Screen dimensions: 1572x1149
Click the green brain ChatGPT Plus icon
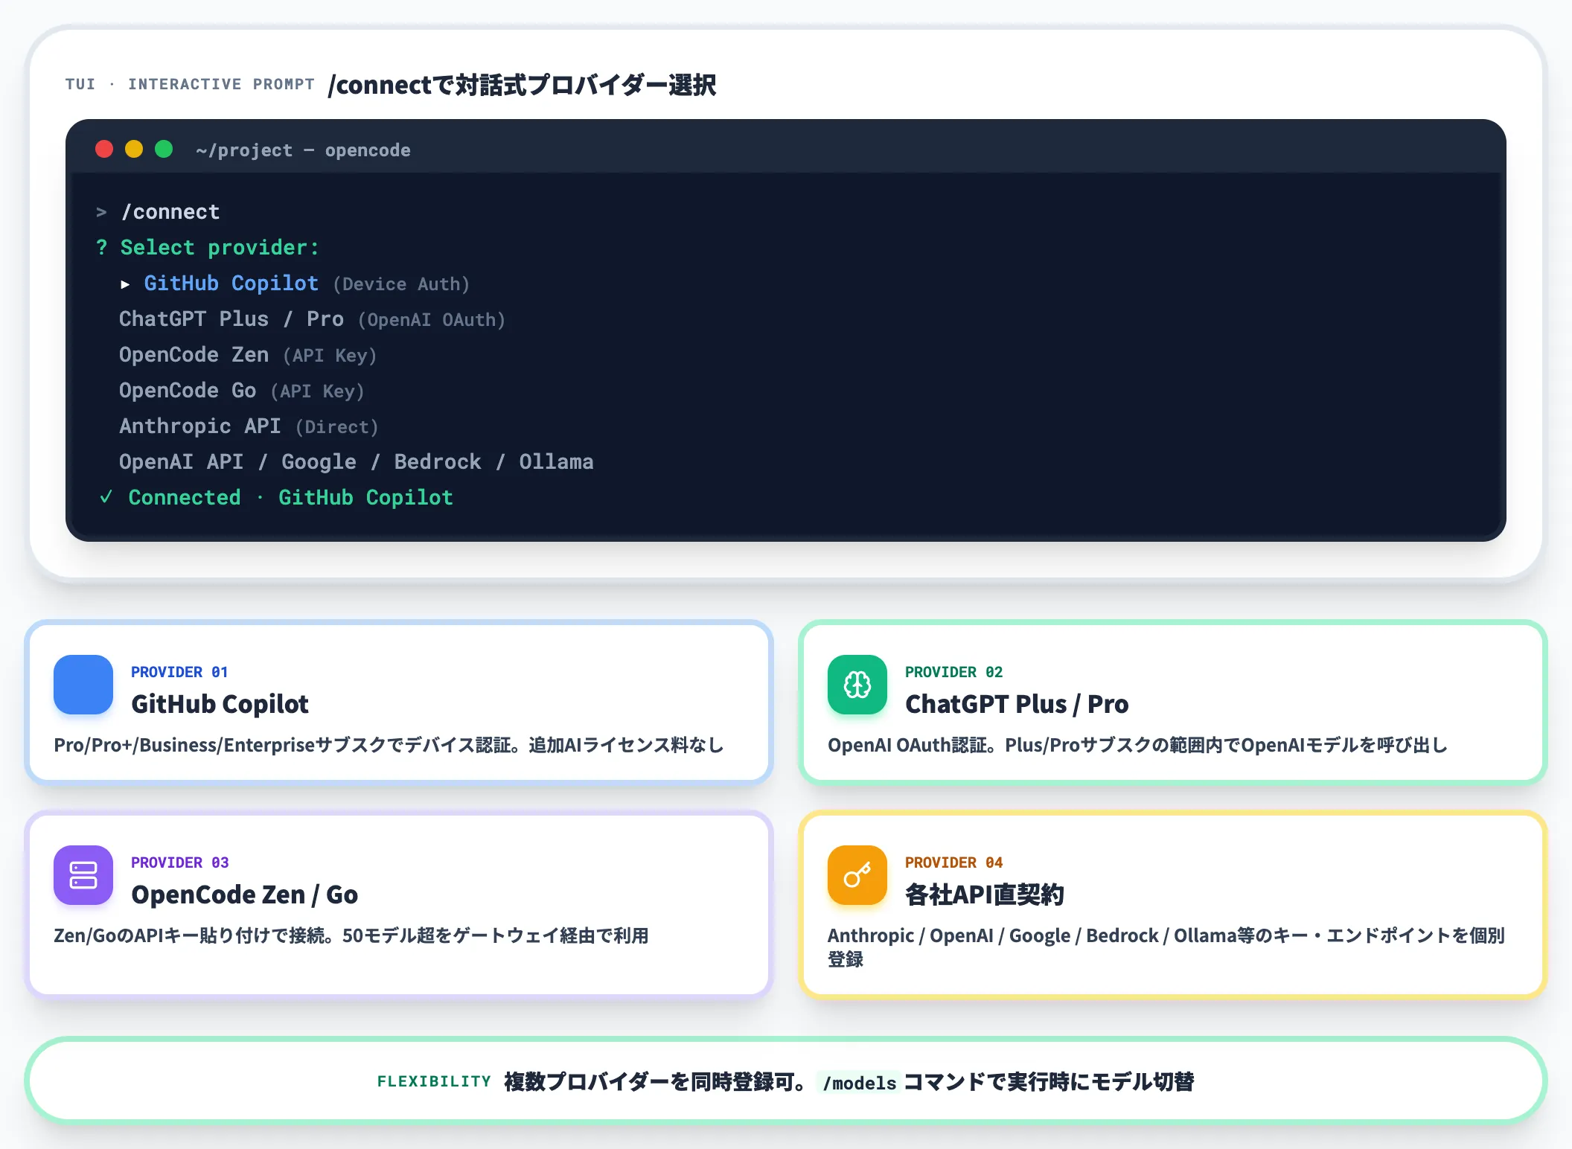point(857,685)
